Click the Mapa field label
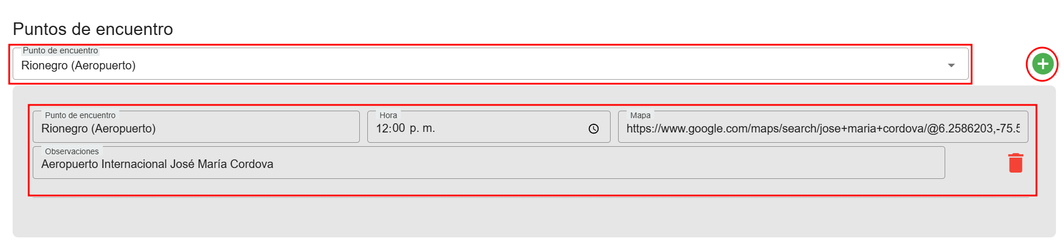This screenshot has width=1064, height=250. [x=640, y=115]
